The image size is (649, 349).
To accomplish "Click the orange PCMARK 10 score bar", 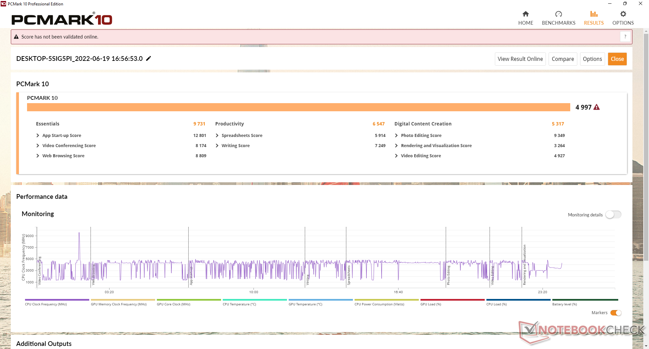I will click(298, 107).
